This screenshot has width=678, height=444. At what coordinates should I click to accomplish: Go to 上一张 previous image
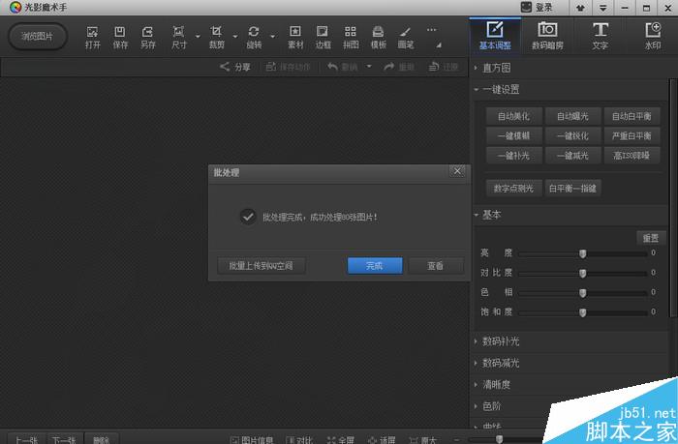pos(27,439)
